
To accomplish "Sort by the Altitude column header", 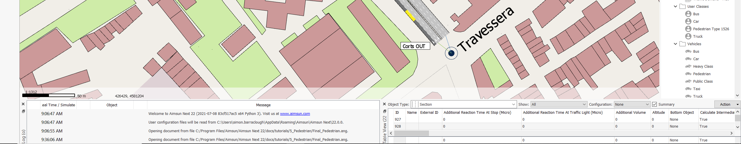I will (x=659, y=113).
